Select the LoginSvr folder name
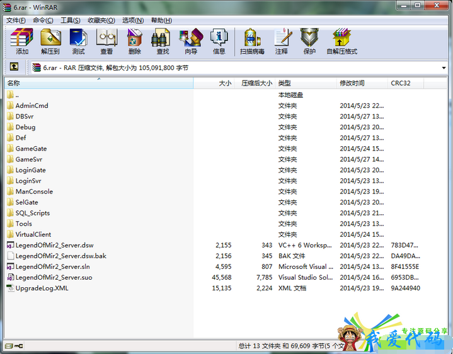 [x=28, y=181]
